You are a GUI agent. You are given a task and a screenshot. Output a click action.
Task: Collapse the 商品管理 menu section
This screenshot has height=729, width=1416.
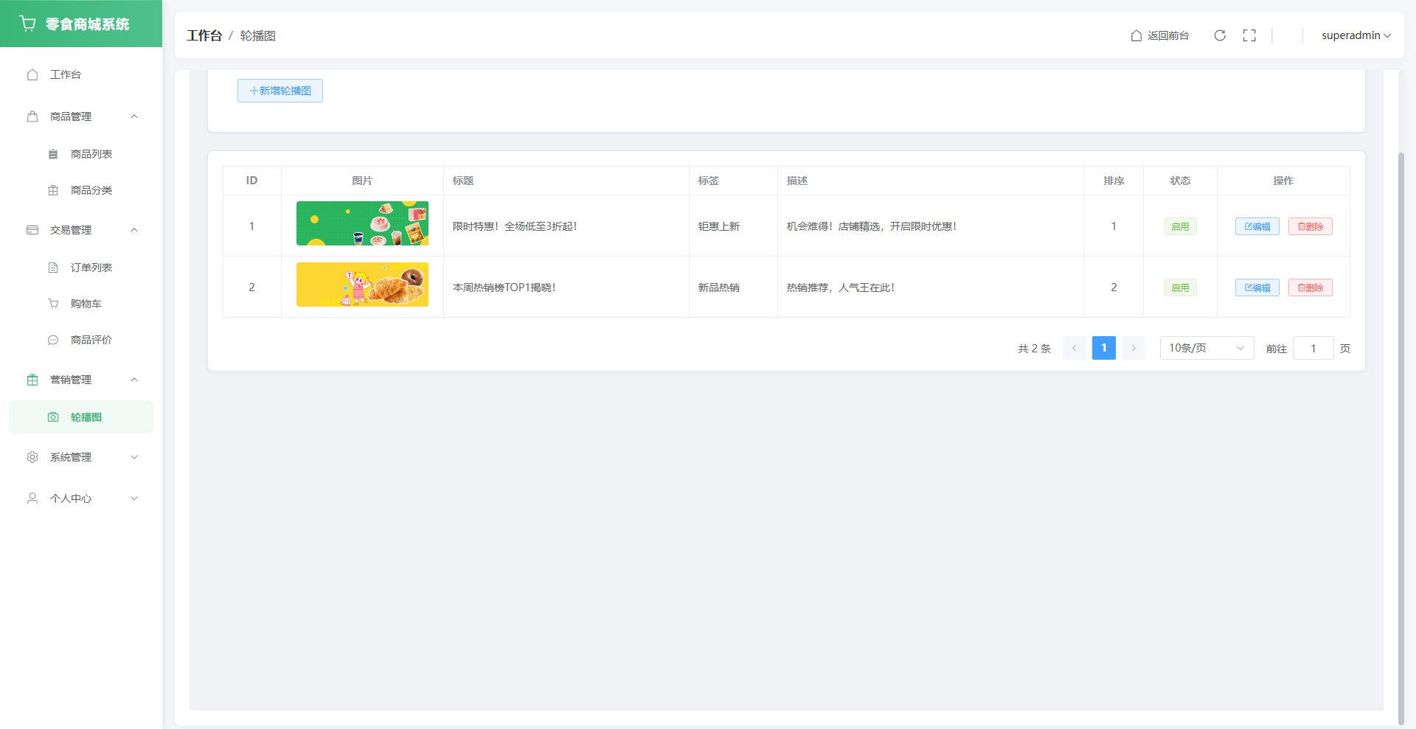pos(134,116)
